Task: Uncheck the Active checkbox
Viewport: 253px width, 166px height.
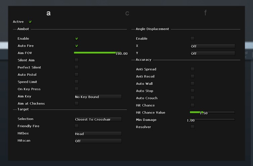Action: tap(30, 22)
